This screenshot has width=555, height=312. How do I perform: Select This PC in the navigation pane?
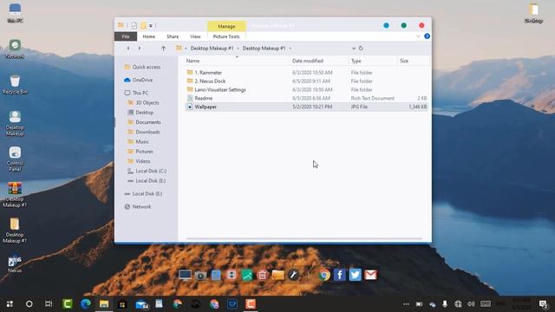pyautogui.click(x=136, y=93)
